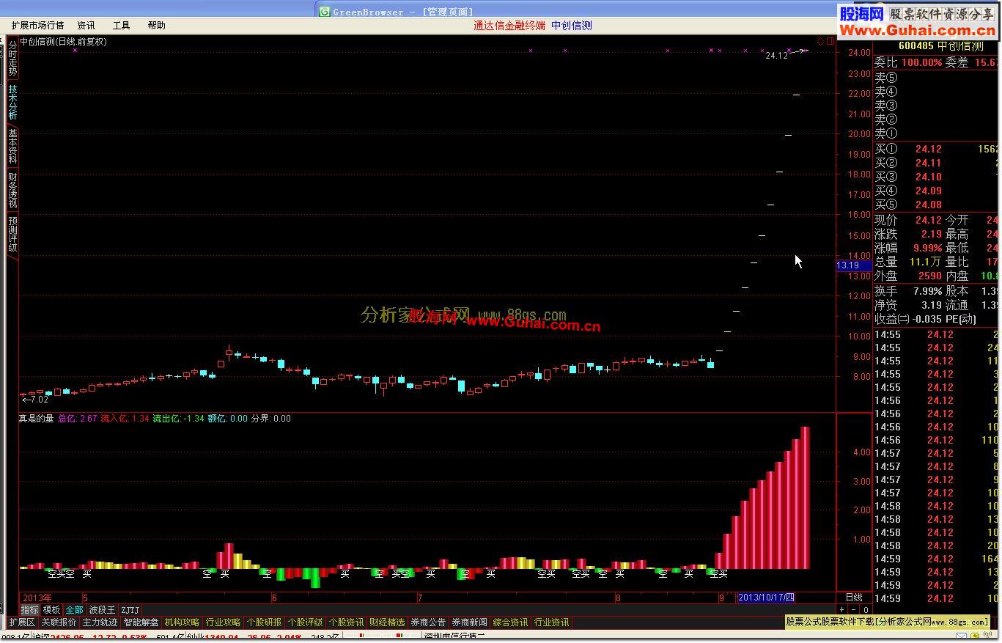Image resolution: width=1002 pixels, height=643 pixels.
Task: Open the 券商公告 bottom tab
Action: (428, 622)
